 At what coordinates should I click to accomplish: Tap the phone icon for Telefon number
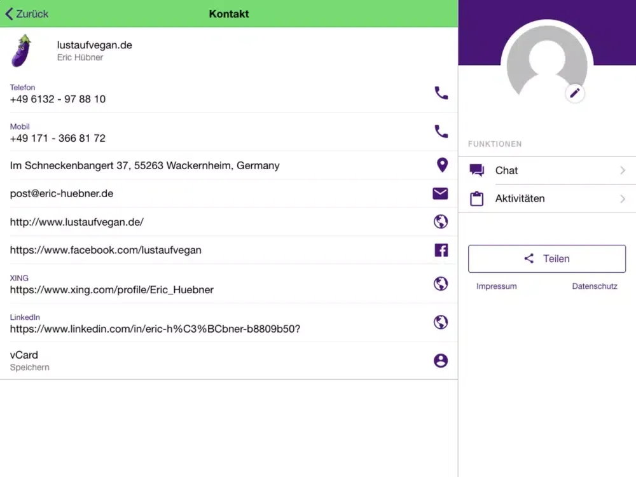441,93
